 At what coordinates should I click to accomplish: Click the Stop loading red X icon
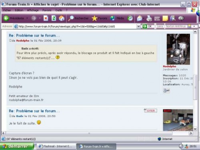pyautogui.click(x=46, y=18)
